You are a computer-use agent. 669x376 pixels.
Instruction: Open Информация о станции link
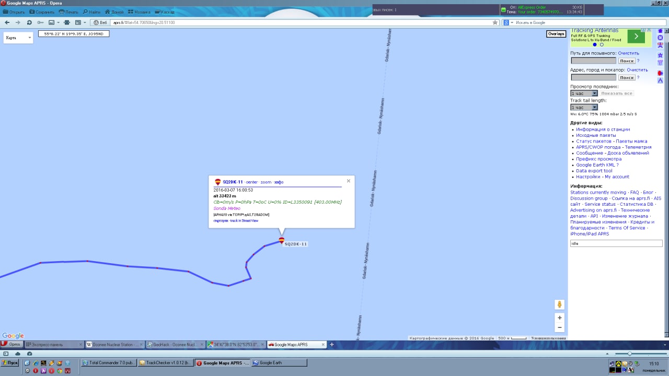[603, 130]
